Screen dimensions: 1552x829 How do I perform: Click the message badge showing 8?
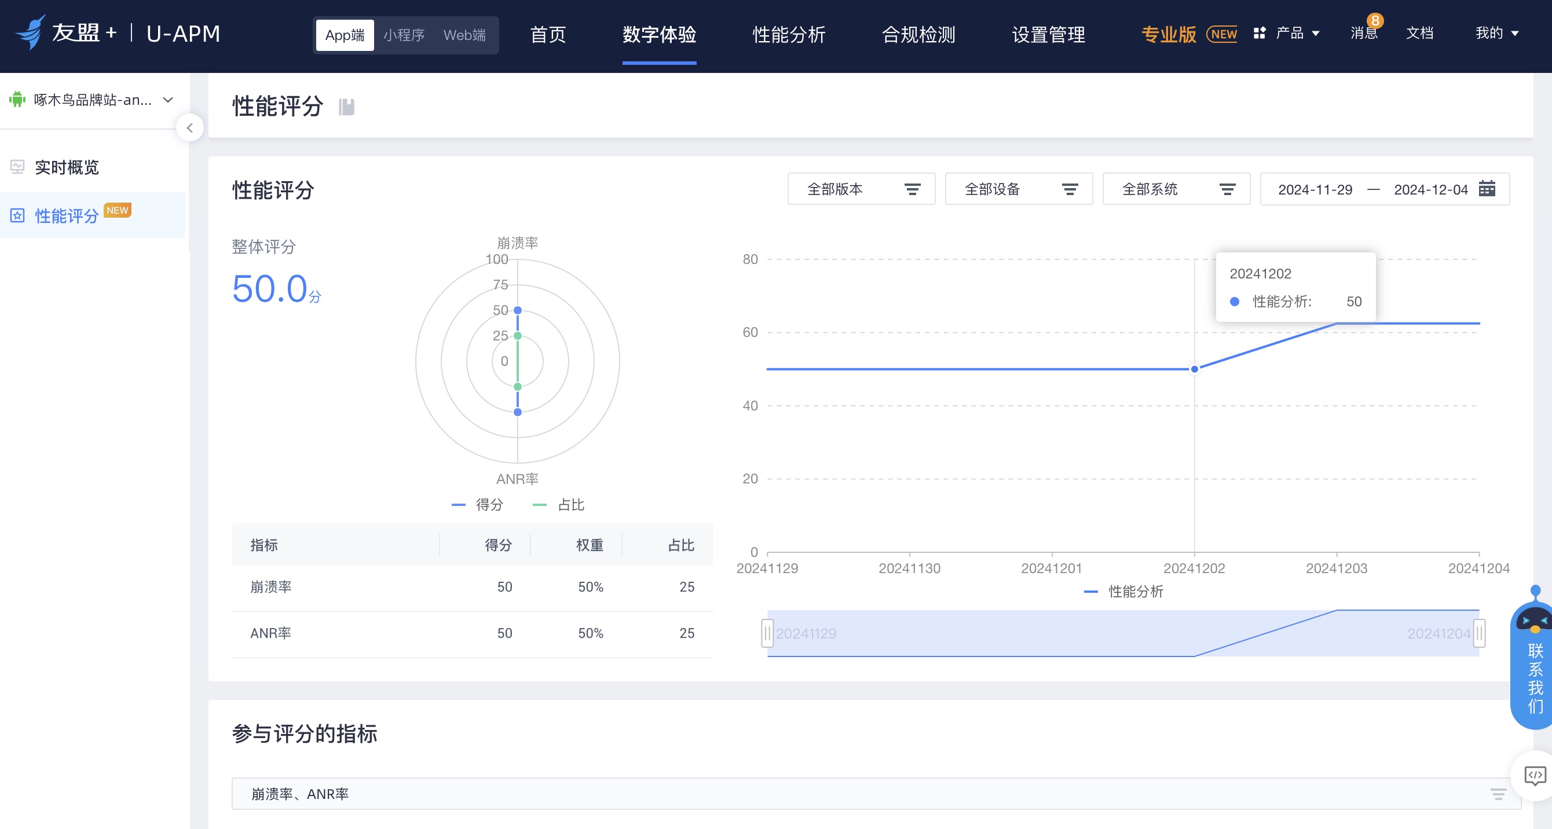point(1375,20)
